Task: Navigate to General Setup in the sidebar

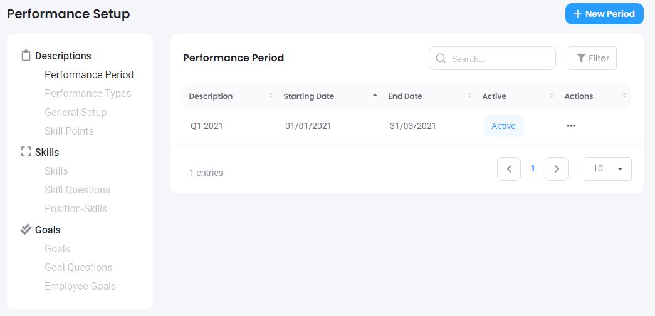Action: [75, 112]
